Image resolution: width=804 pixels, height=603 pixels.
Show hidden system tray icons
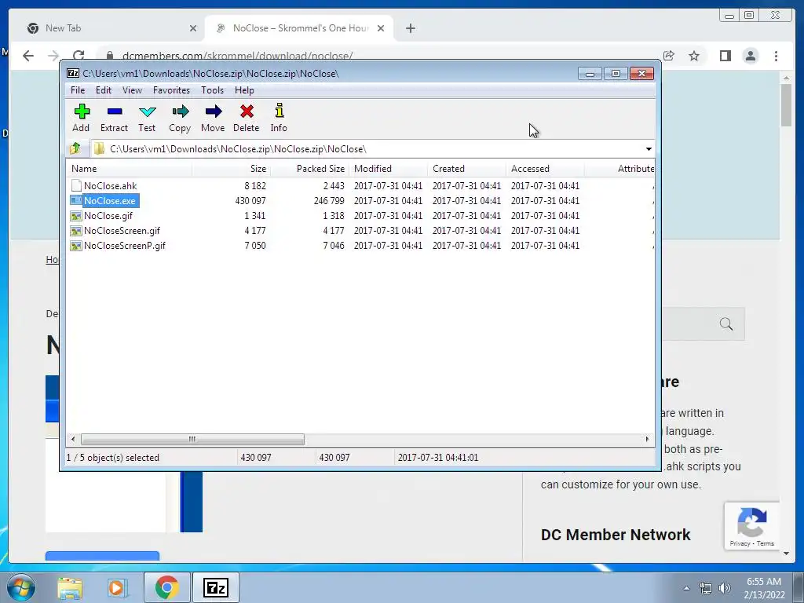coord(686,588)
